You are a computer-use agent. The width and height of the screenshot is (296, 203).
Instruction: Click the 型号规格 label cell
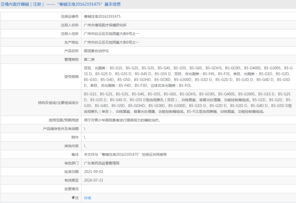[41, 77]
